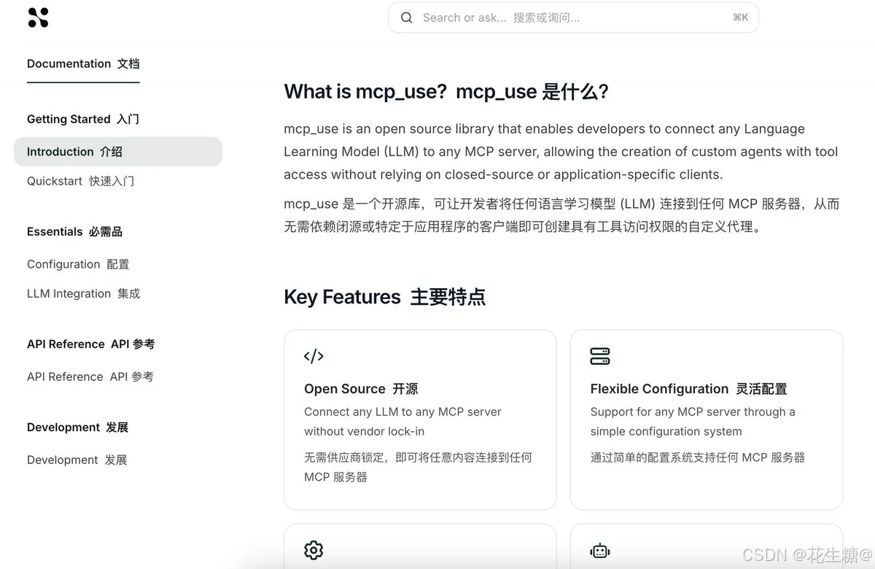
Task: Open the Configuration 配置 page
Action: 77,264
